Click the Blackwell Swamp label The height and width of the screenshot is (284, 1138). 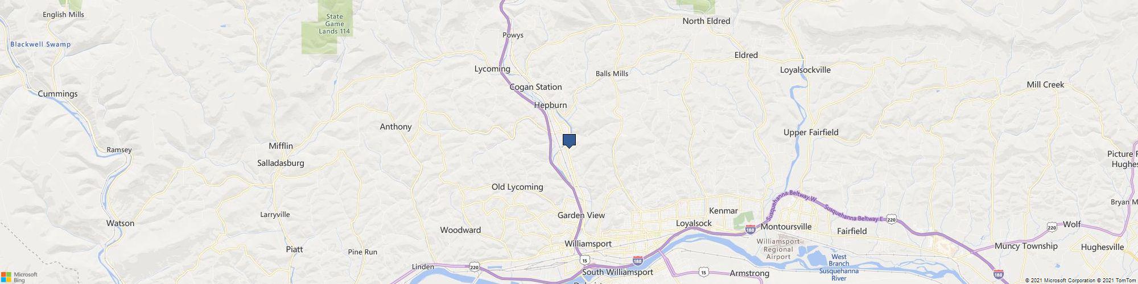pos(40,44)
